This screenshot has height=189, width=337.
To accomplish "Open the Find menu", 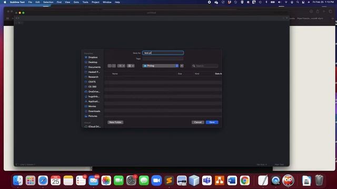I will (x=59, y=2).
